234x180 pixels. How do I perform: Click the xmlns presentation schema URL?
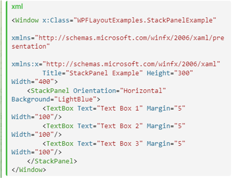pos(118,42)
